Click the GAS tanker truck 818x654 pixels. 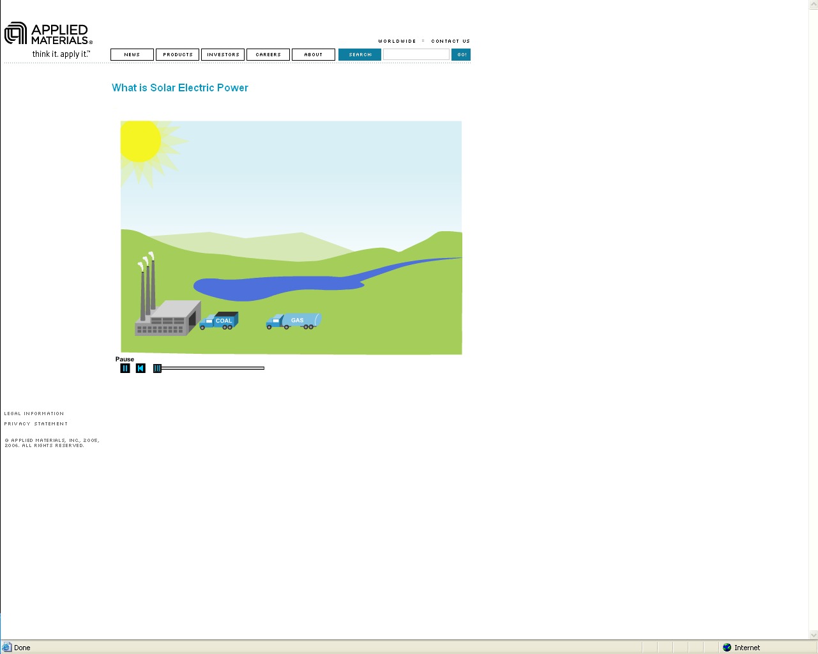pos(294,321)
